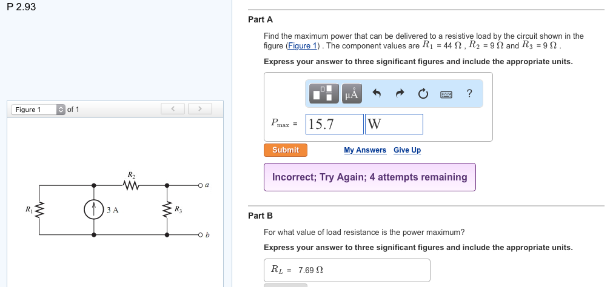Reset the answer box with the circular arrow

click(423, 94)
